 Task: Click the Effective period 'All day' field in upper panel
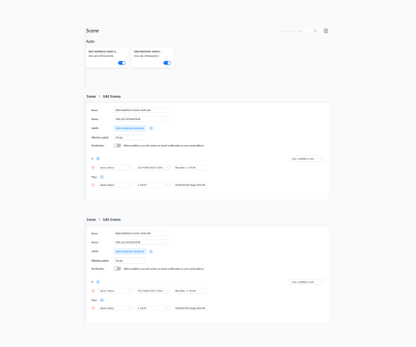point(129,137)
